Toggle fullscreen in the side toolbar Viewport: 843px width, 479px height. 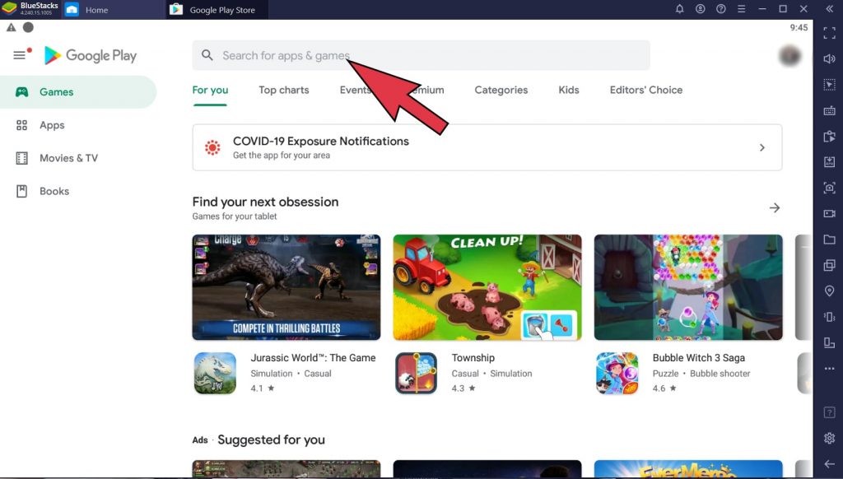point(830,33)
